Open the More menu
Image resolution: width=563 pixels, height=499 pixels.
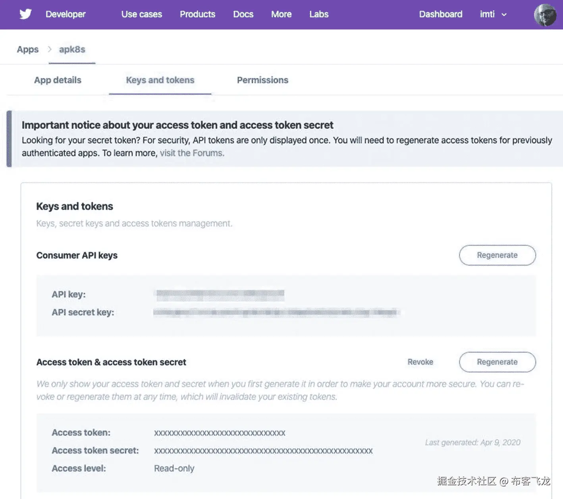281,14
